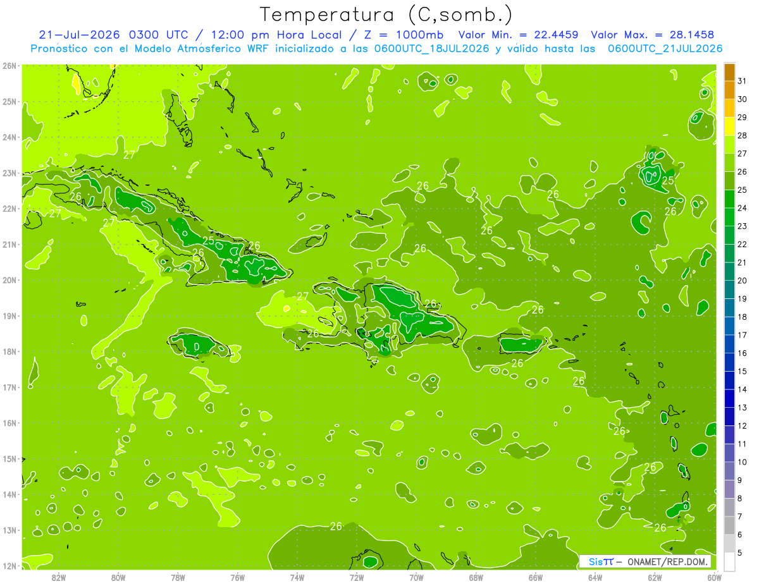Screen dimensions: 759x586
Task: Click colorbar legend value 22
Action: click(x=743, y=244)
